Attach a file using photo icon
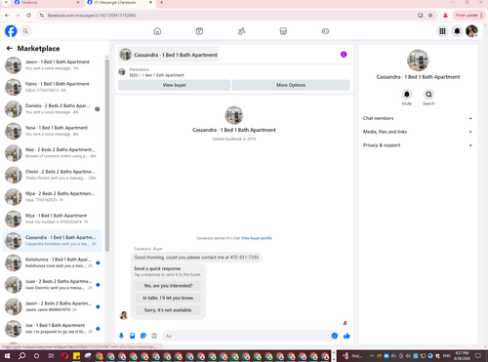Image resolution: width=488 pixels, height=362 pixels. point(133,336)
